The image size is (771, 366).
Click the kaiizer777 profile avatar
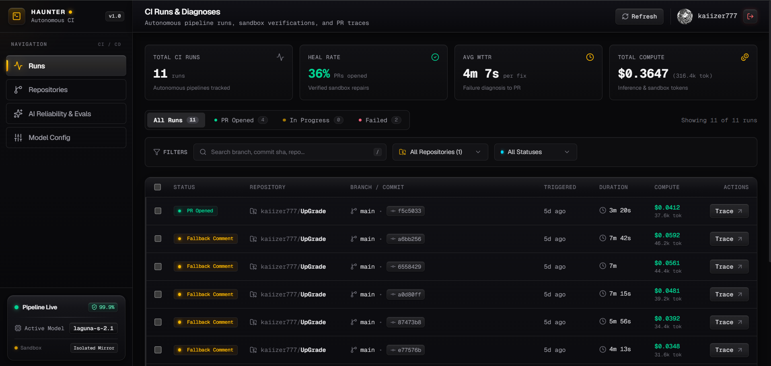coord(685,16)
